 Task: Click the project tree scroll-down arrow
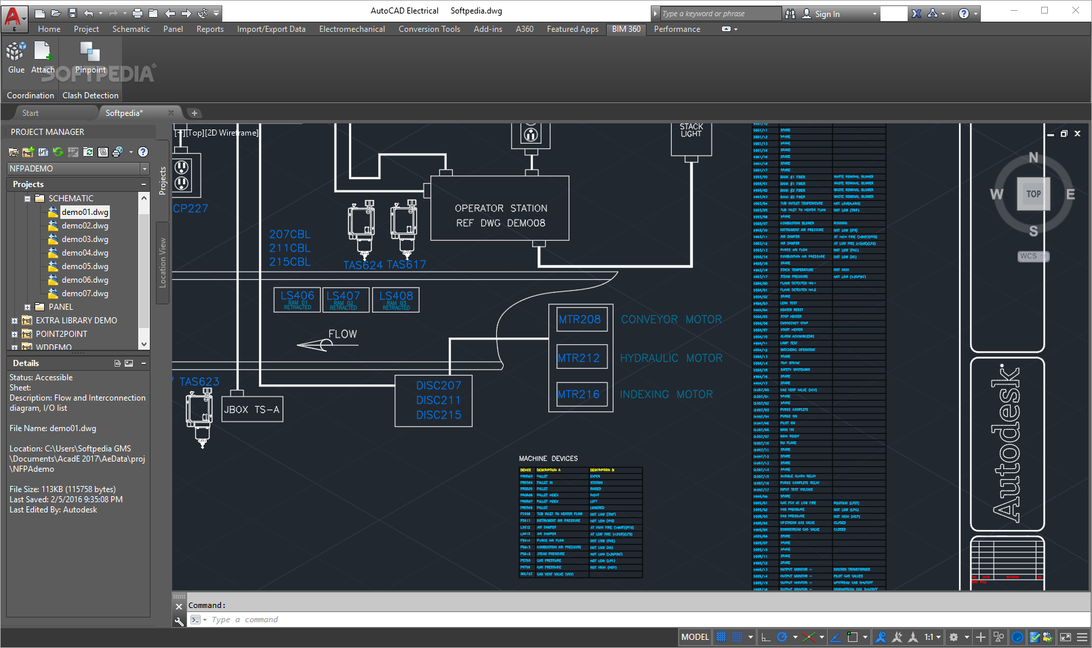[144, 344]
